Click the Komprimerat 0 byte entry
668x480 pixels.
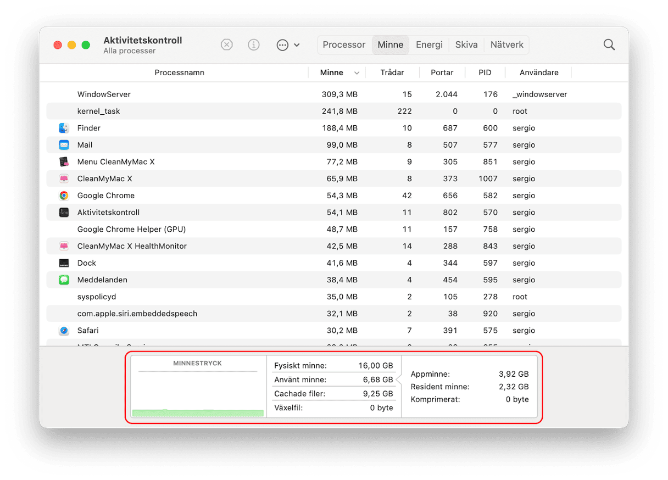click(470, 399)
